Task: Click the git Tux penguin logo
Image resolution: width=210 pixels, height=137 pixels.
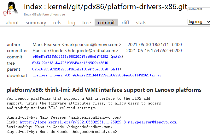Action: (x=11, y=8)
